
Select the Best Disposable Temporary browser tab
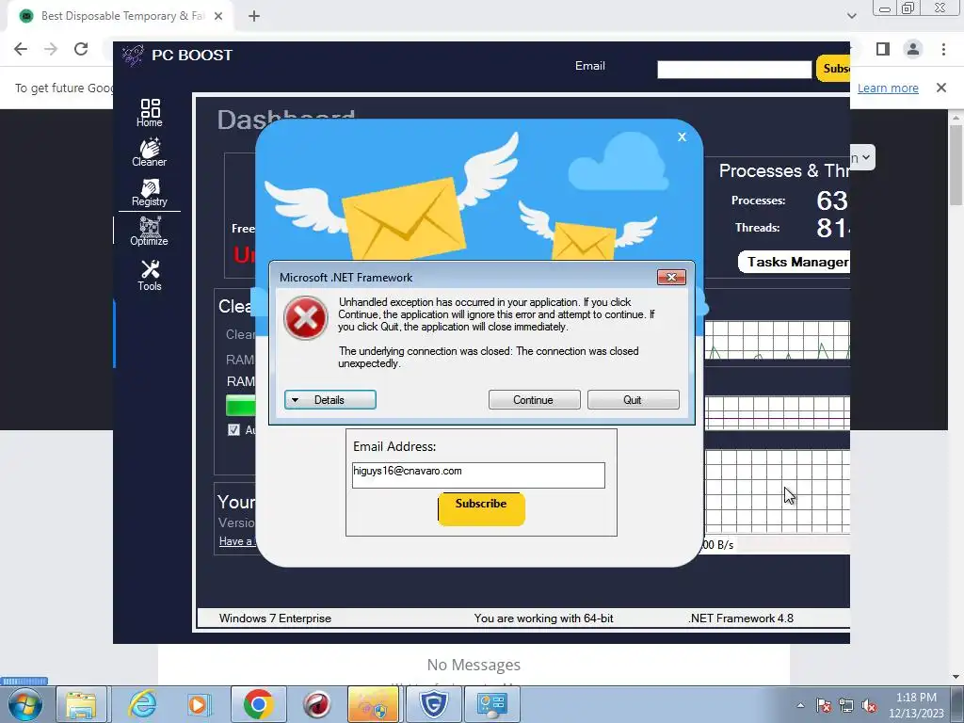pos(120,16)
